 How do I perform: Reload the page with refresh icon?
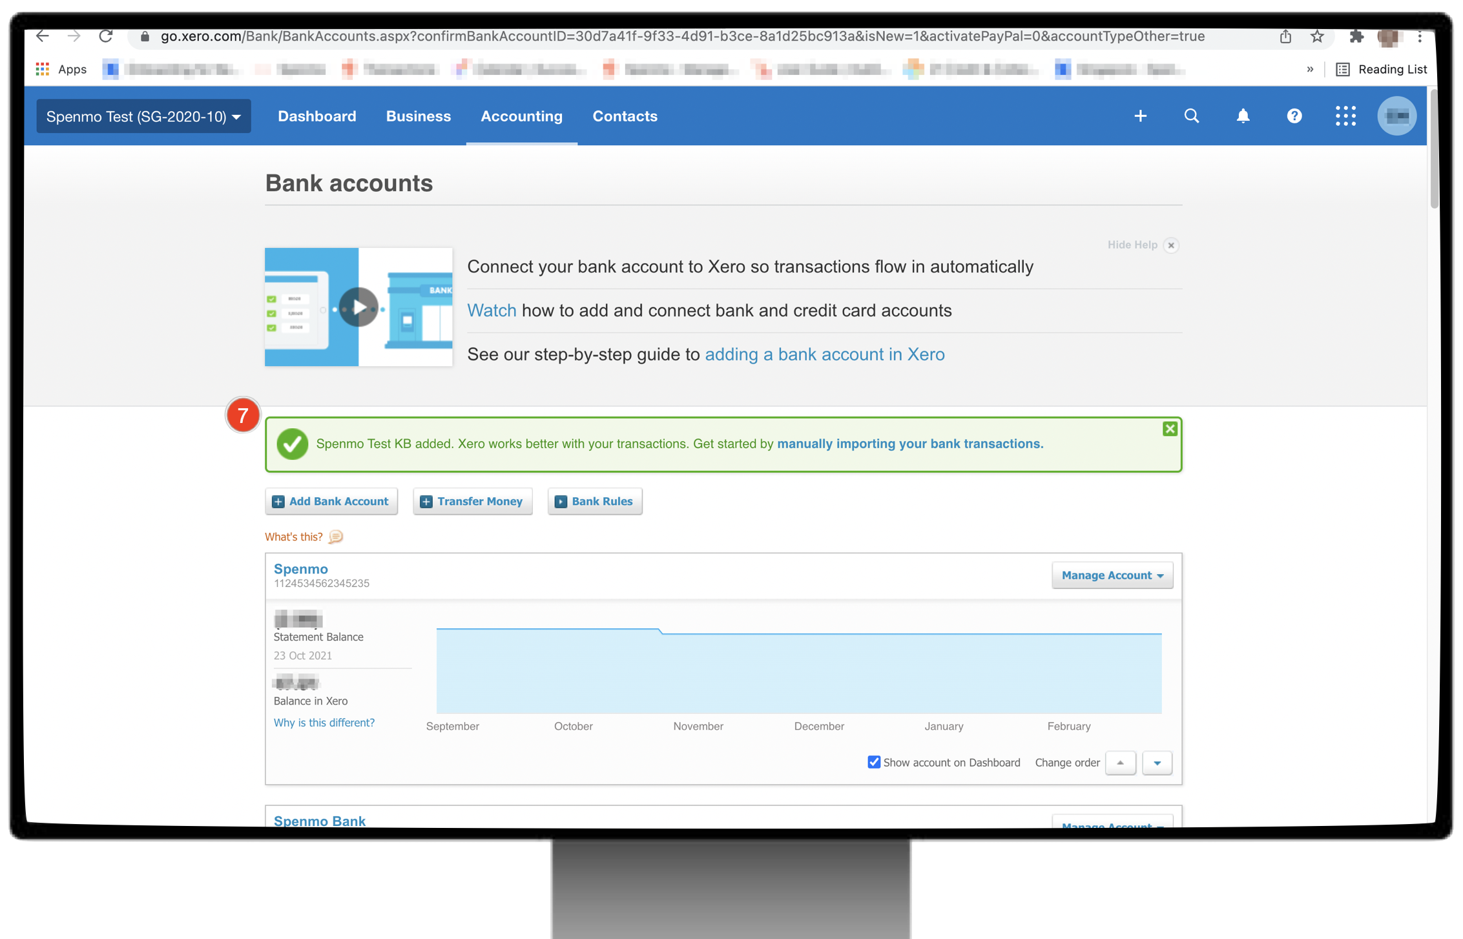coord(106,37)
